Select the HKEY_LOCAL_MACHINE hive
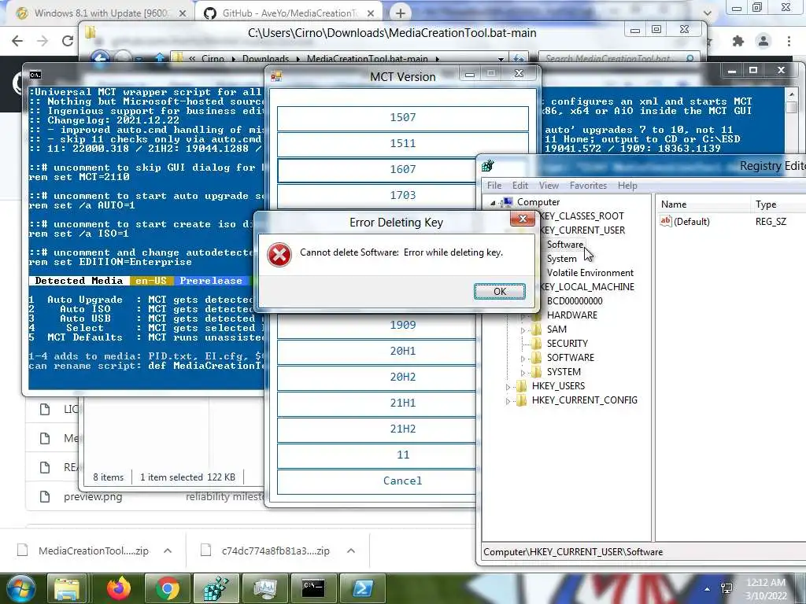The image size is (806, 604). click(x=587, y=286)
